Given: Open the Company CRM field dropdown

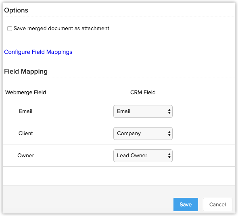Looking at the screenshot, I should tap(143, 134).
